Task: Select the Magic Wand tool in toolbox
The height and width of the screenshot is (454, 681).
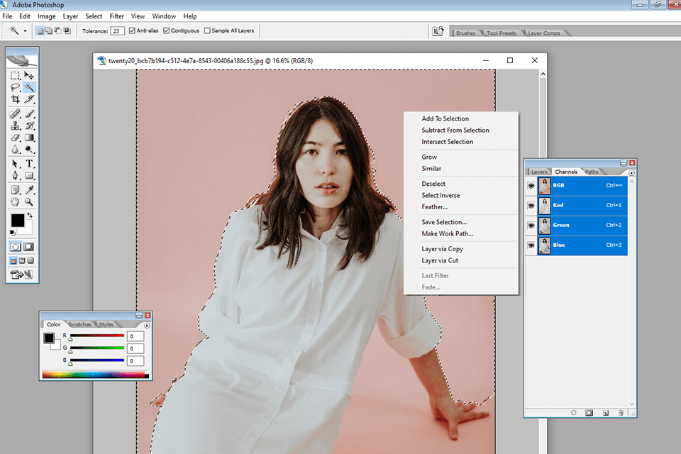Action: click(x=29, y=87)
